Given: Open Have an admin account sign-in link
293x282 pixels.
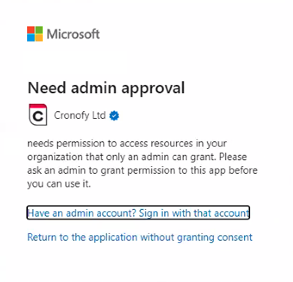Looking at the screenshot, I should pyautogui.click(x=138, y=213).
